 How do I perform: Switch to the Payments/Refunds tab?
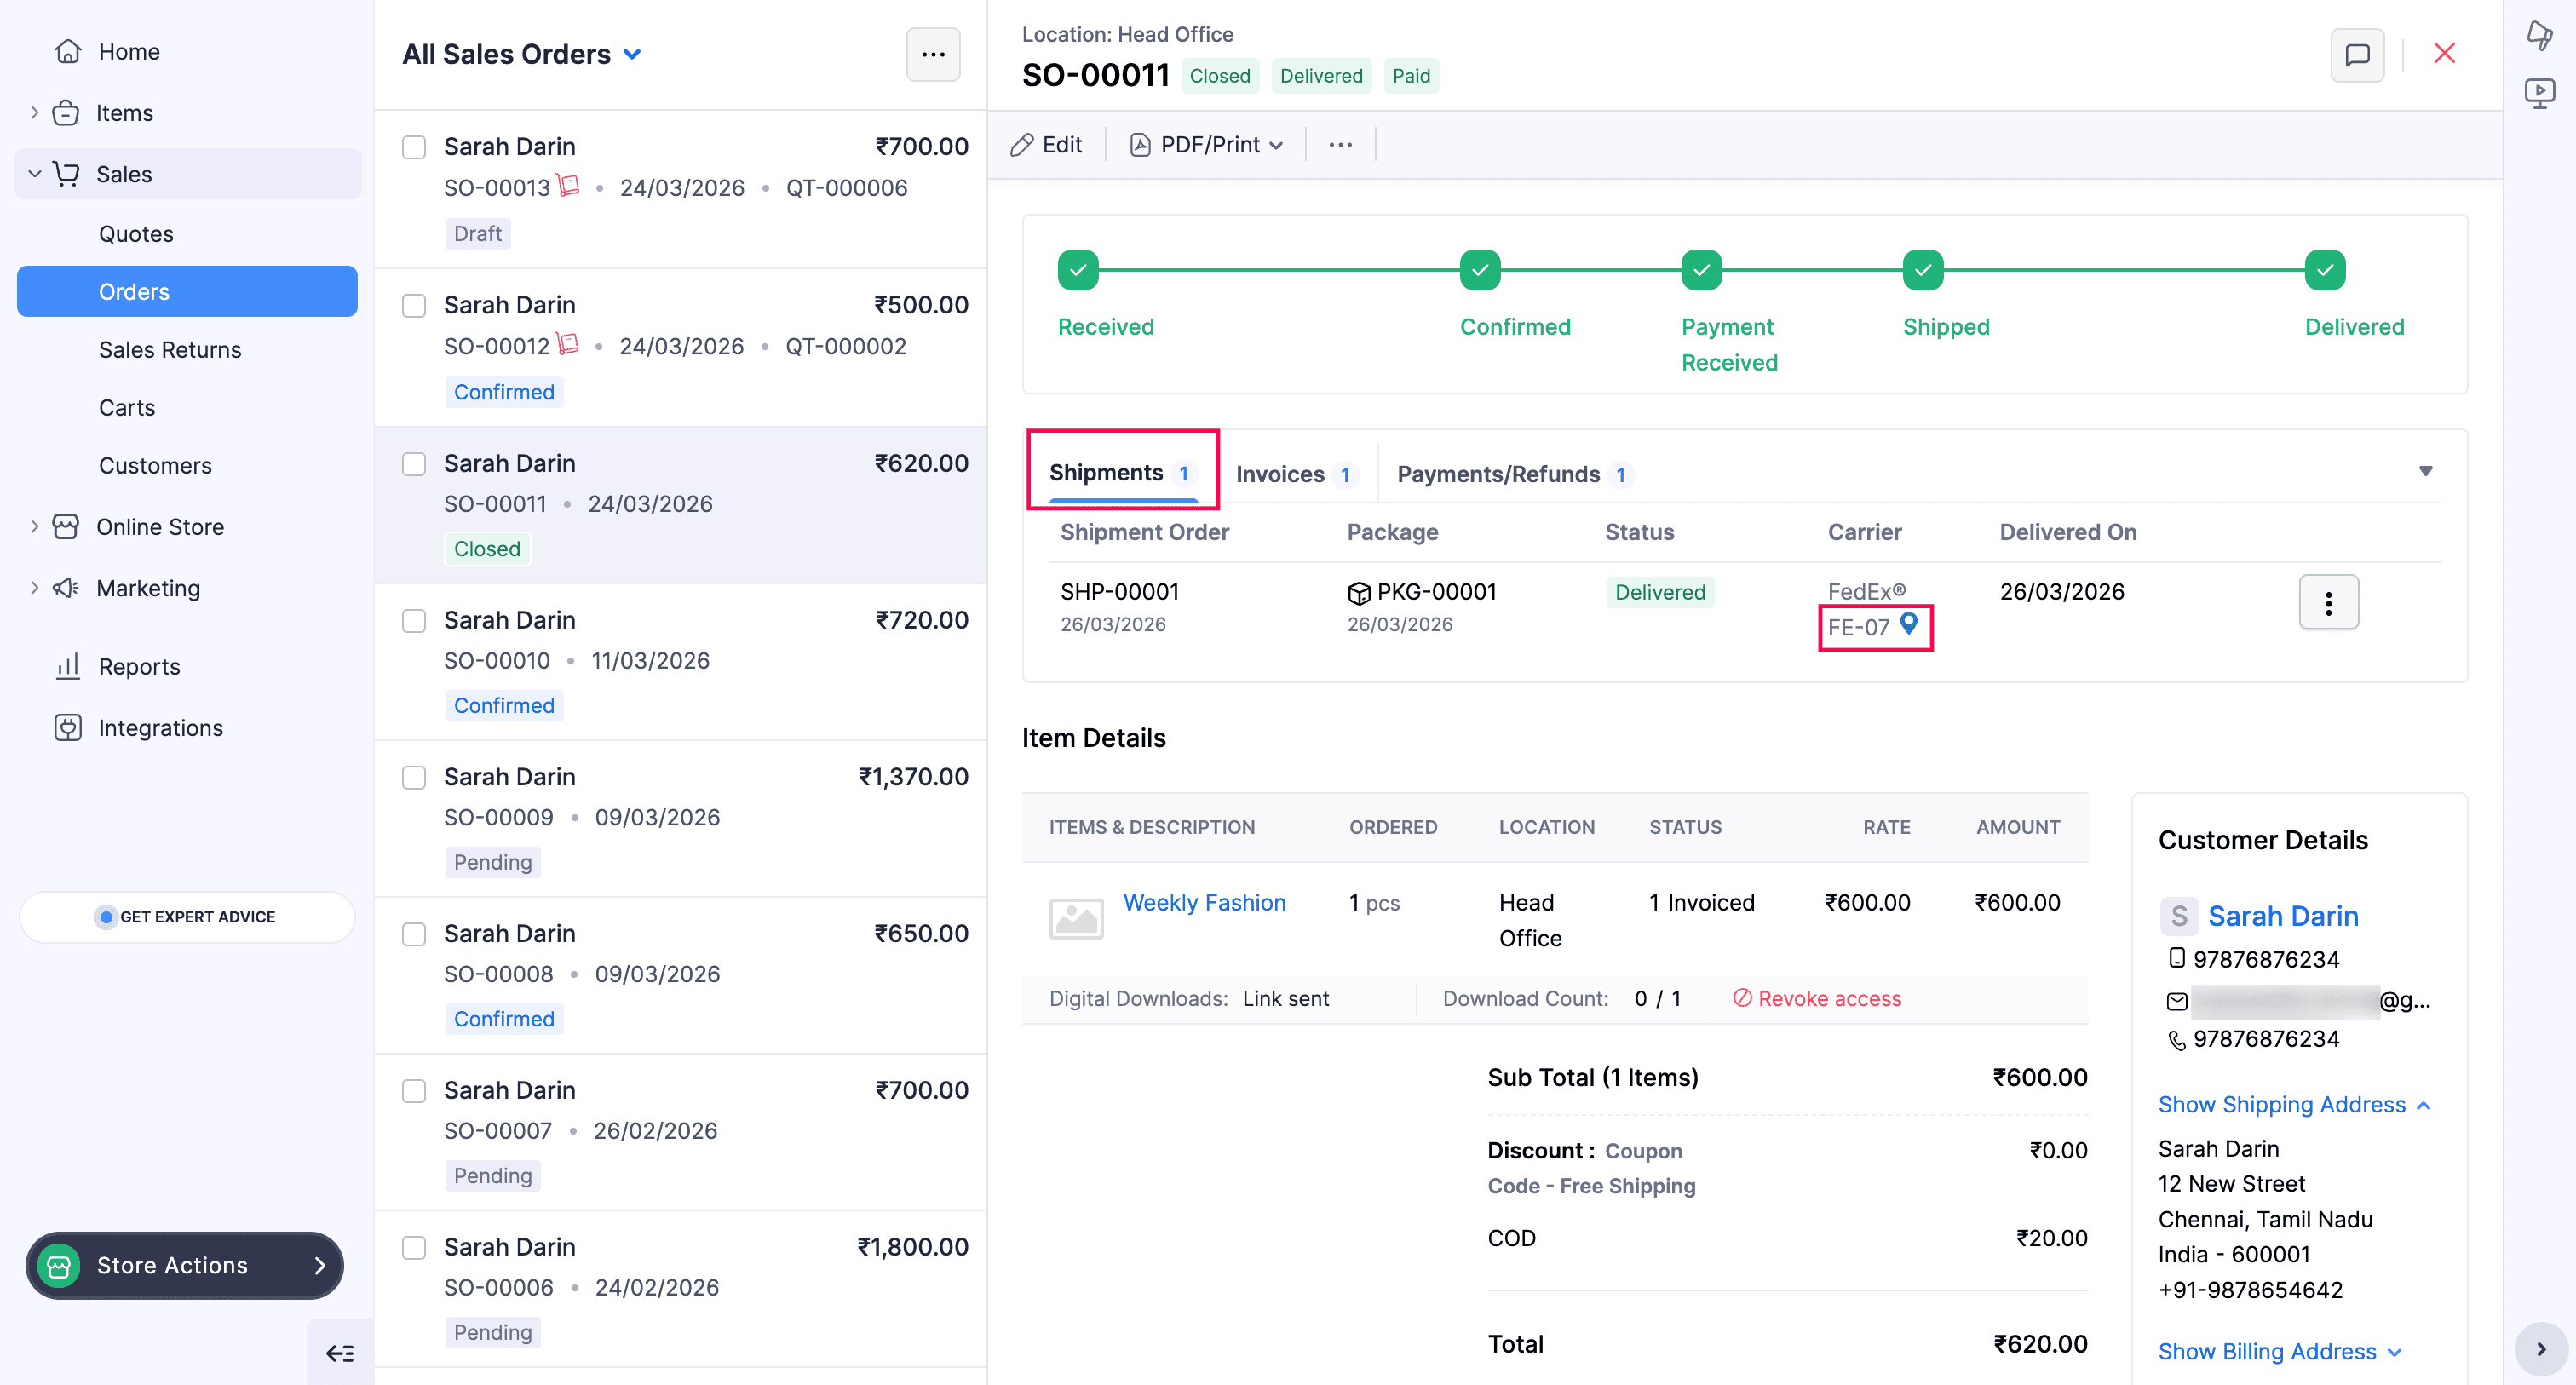(x=1515, y=474)
